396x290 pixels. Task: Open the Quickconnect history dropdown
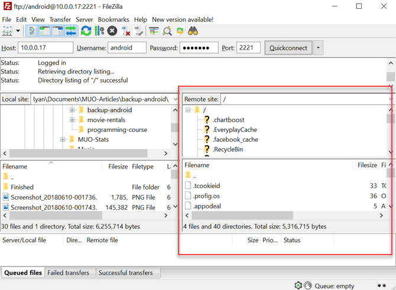319,48
